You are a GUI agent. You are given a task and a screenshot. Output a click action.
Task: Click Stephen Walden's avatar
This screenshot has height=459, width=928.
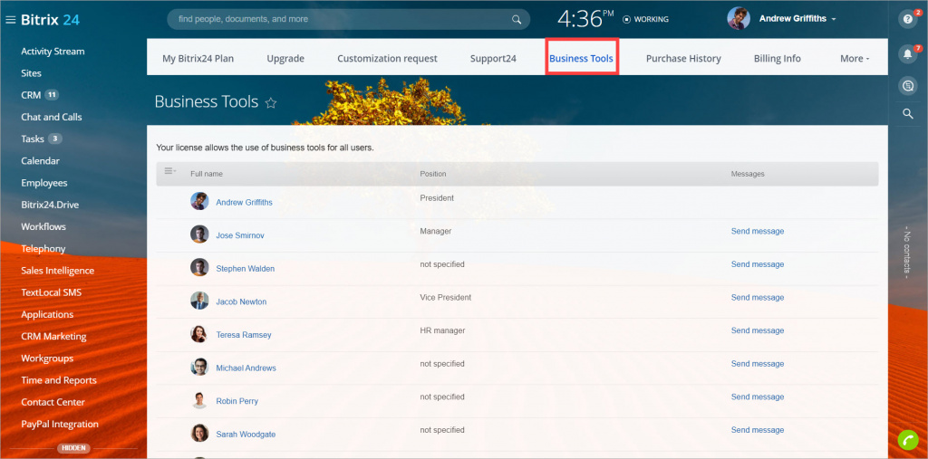(199, 267)
